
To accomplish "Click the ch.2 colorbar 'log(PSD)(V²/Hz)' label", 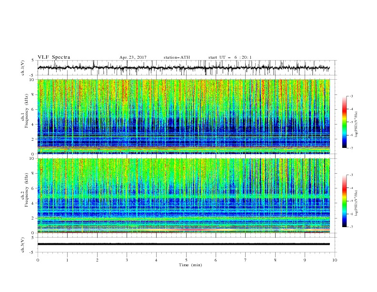I will (x=357, y=203).
